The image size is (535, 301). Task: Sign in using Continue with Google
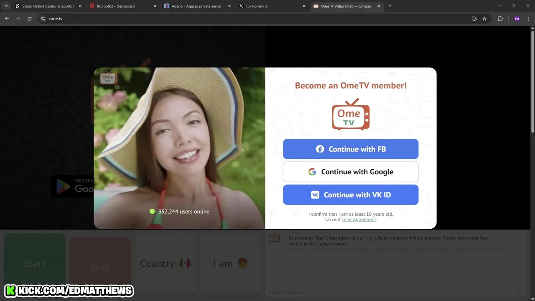coord(350,172)
